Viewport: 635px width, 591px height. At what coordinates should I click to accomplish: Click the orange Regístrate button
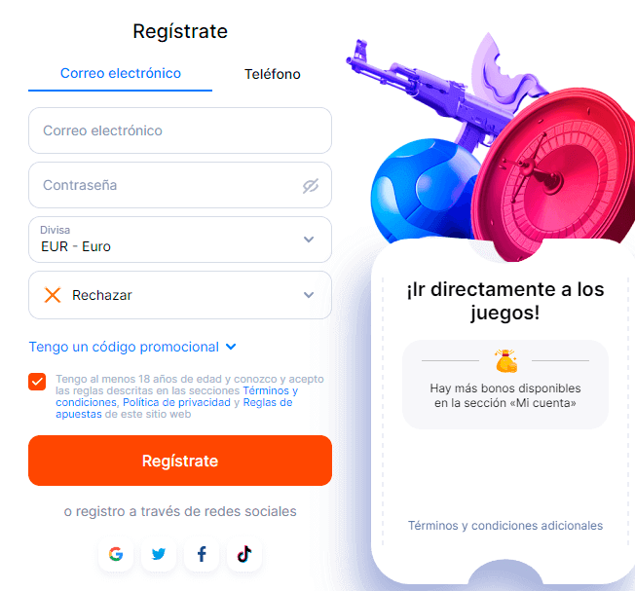[x=180, y=461]
